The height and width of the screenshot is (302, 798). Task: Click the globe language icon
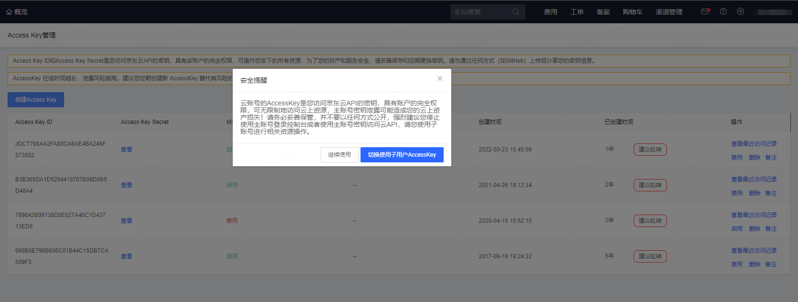coord(741,12)
